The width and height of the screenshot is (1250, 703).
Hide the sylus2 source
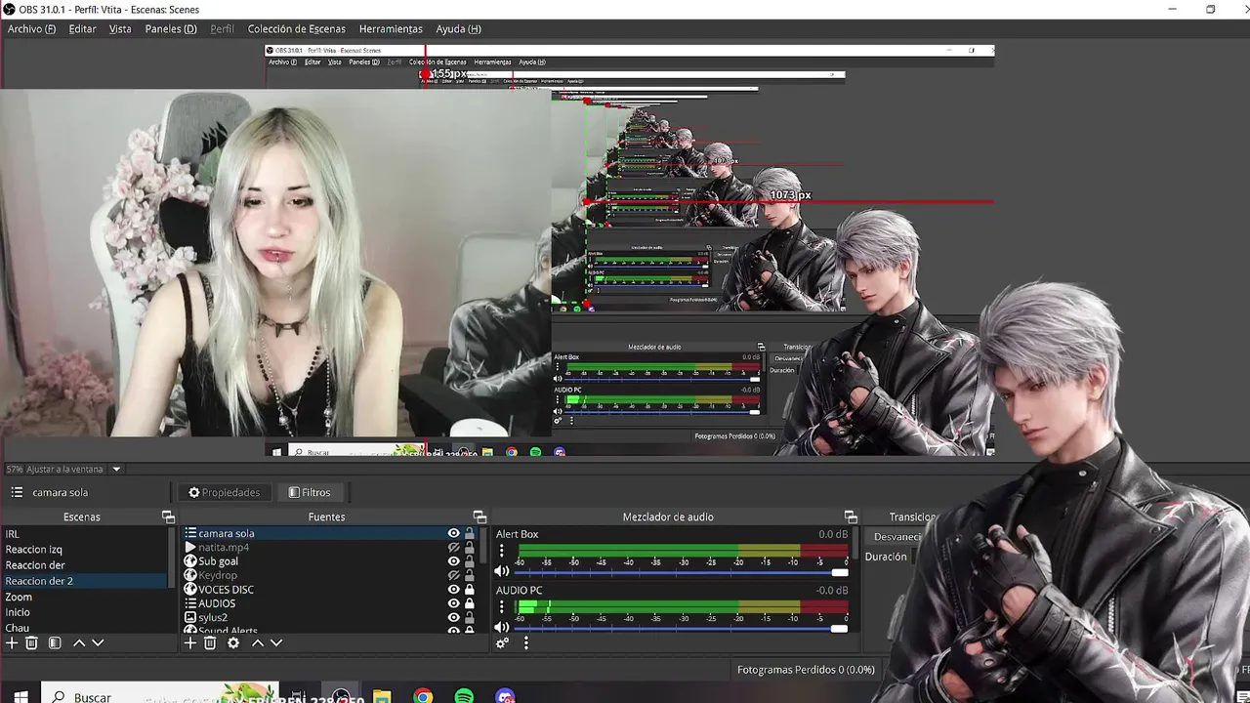[x=453, y=618]
